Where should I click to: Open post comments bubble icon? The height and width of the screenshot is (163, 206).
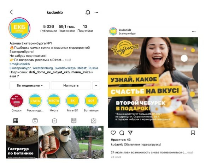122,133
